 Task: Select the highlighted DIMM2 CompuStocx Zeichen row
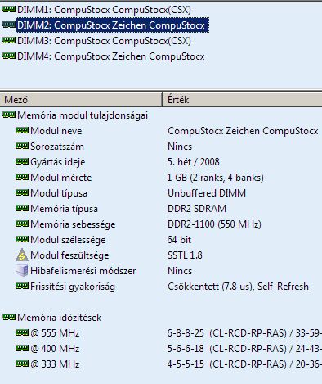pyautogui.click(x=112, y=25)
